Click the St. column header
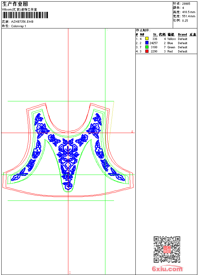The width and height of the screenshot is (198, 275). [155, 35]
